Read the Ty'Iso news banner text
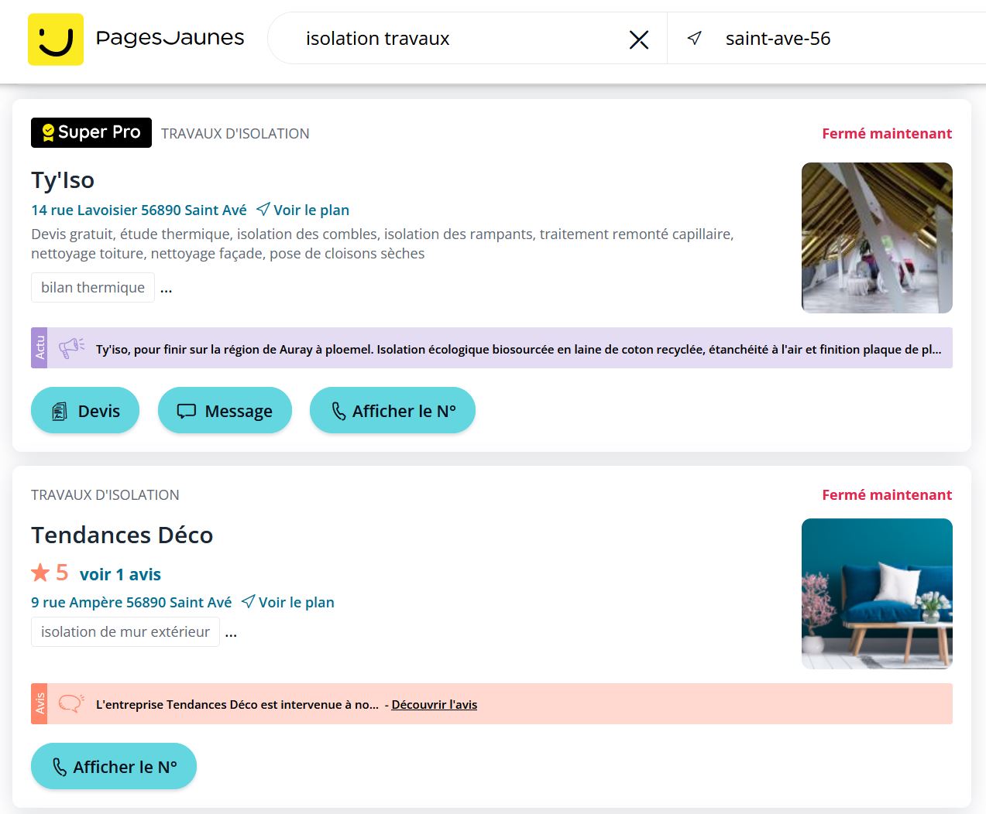 [519, 349]
